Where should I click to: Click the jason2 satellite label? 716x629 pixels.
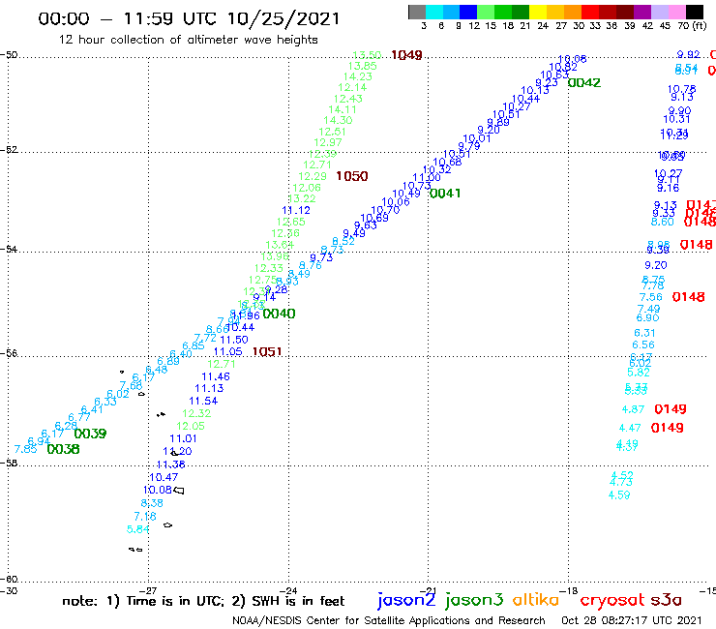pyautogui.click(x=406, y=600)
